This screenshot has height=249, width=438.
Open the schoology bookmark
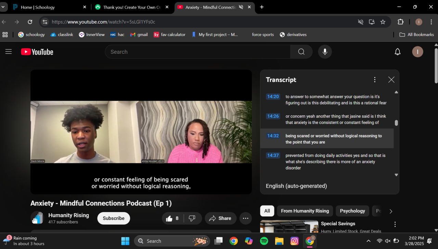click(x=31, y=35)
